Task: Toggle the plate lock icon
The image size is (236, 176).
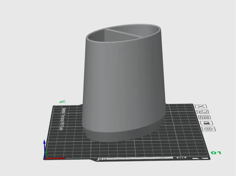Action: click(x=206, y=123)
